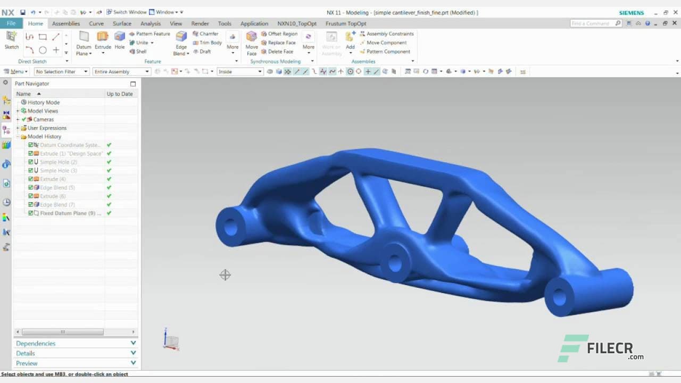Select the Chamfer tool
Viewport: 681px width, 383px height.
pyautogui.click(x=206, y=34)
